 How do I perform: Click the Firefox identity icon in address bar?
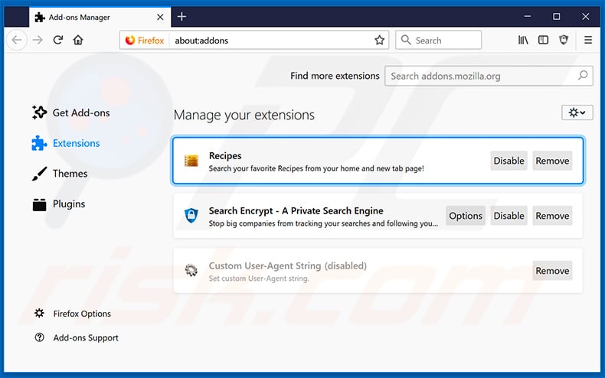(x=145, y=40)
